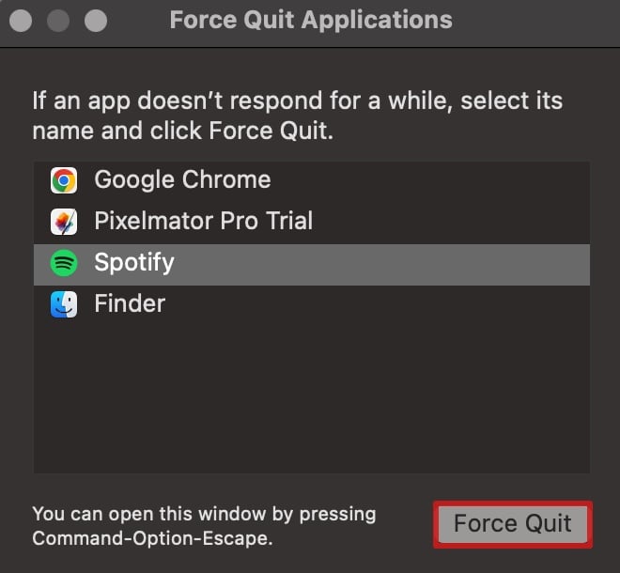This screenshot has width=620, height=573.
Task: Click the zoom window button in title bar
Action: pyautogui.click(x=95, y=21)
